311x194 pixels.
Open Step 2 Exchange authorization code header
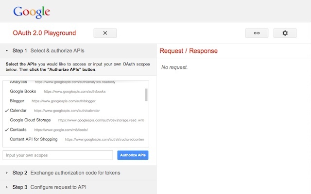(x=78, y=173)
